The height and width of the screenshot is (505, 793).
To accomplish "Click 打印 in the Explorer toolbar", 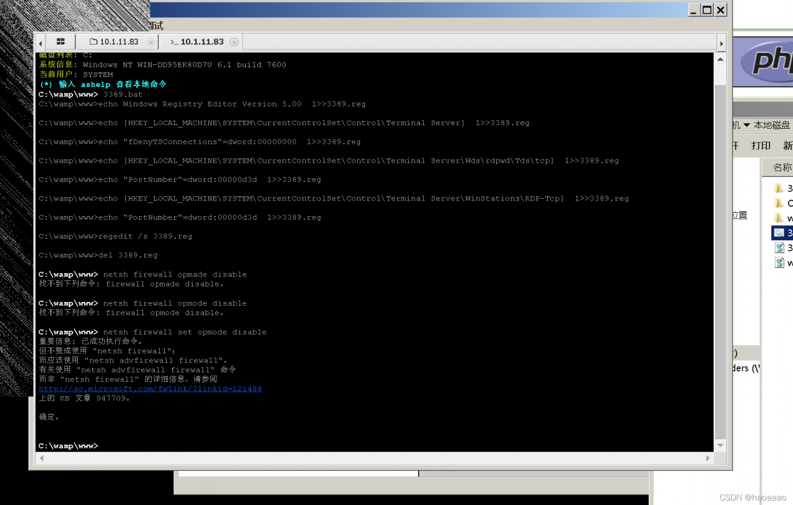I will point(761,145).
